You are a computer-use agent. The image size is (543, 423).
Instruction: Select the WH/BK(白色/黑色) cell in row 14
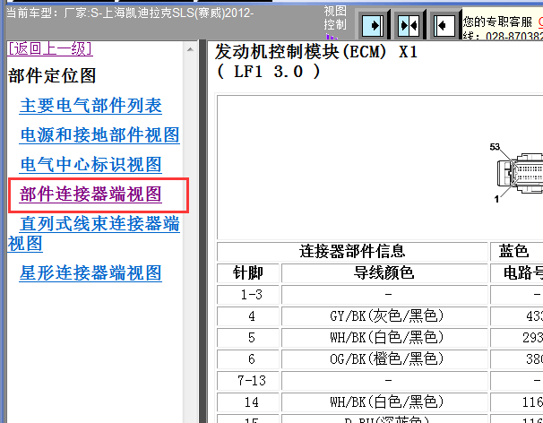pos(384,402)
